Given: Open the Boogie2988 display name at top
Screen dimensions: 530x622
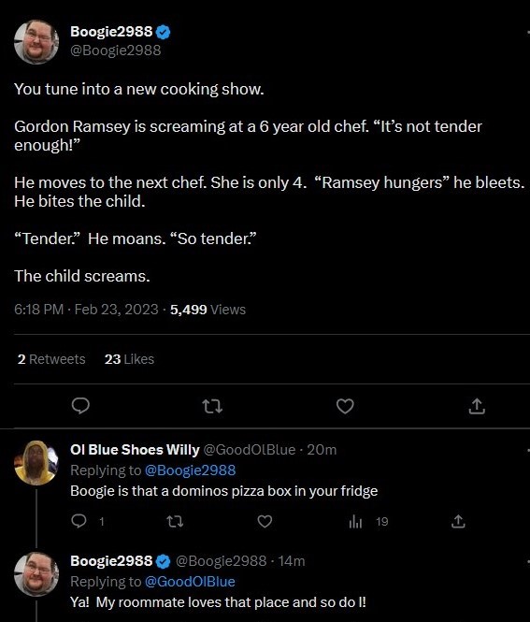Looking at the screenshot, I should (111, 32).
